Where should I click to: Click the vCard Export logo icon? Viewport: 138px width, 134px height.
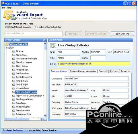pyautogui.click(x=9, y=15)
